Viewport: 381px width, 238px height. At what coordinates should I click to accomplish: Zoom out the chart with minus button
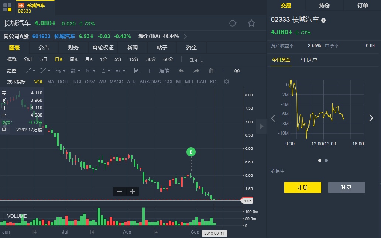coord(119,191)
